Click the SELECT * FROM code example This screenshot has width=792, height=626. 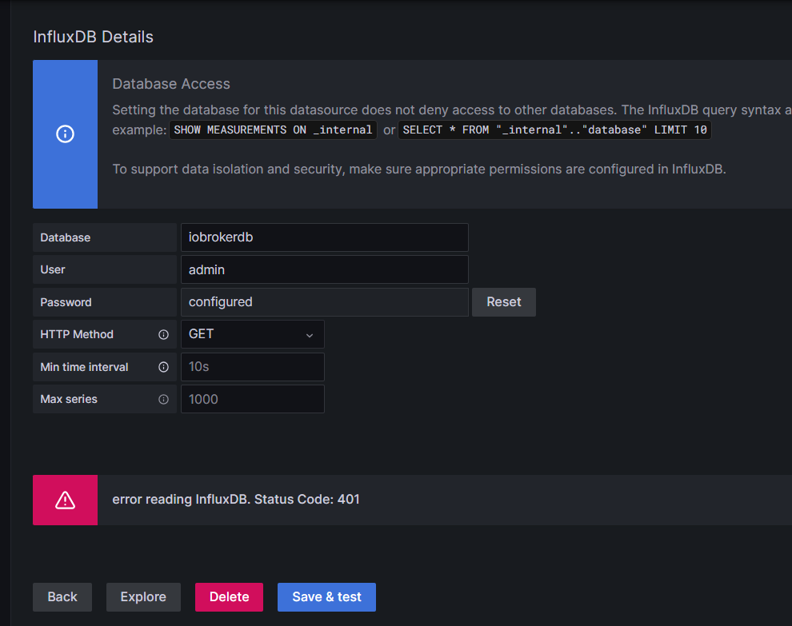554,130
